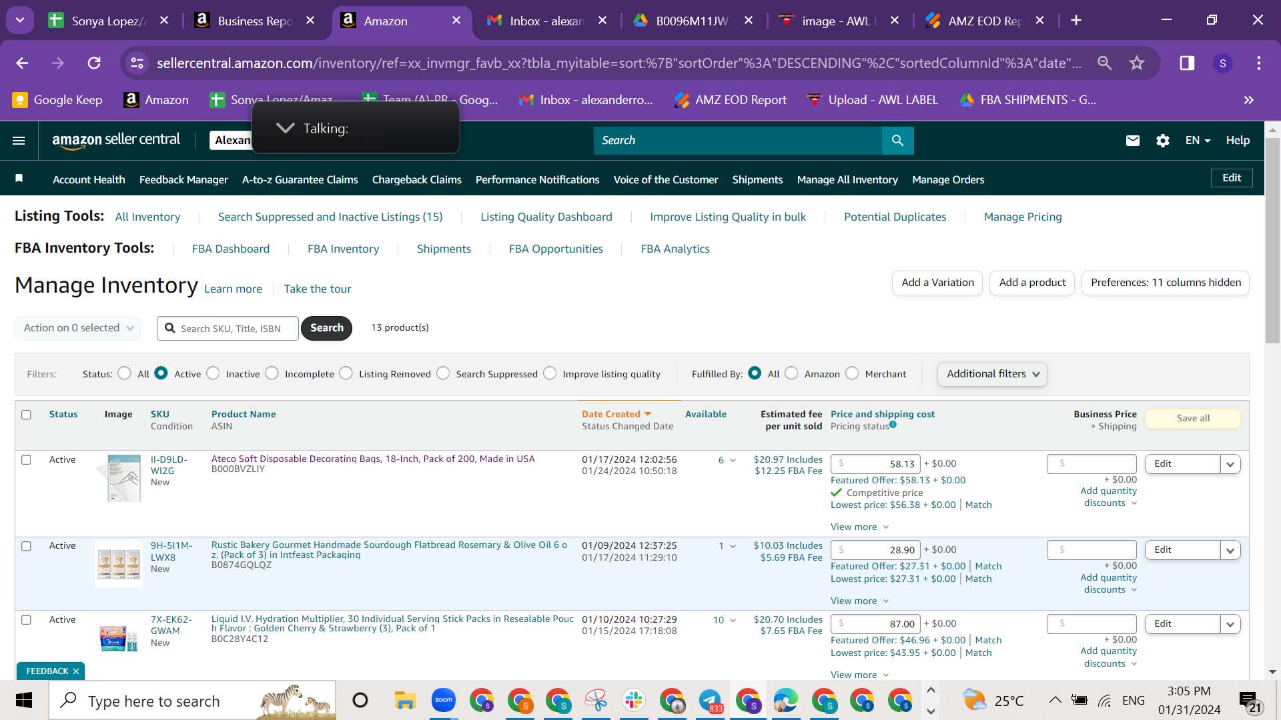Screen dimensions: 1281x720
Task: Expand the Additional filters dropdown
Action: (x=992, y=374)
